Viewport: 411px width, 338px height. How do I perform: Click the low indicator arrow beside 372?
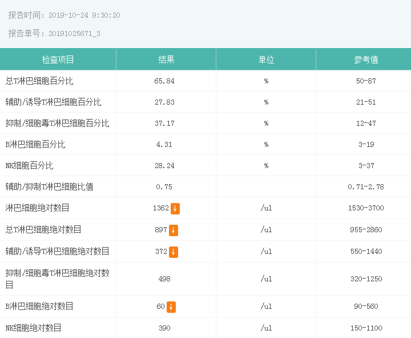pos(174,252)
